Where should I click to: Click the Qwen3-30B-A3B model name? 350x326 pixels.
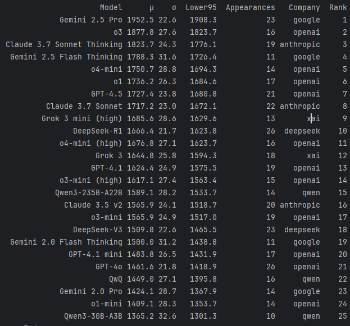pyautogui.click(x=93, y=316)
